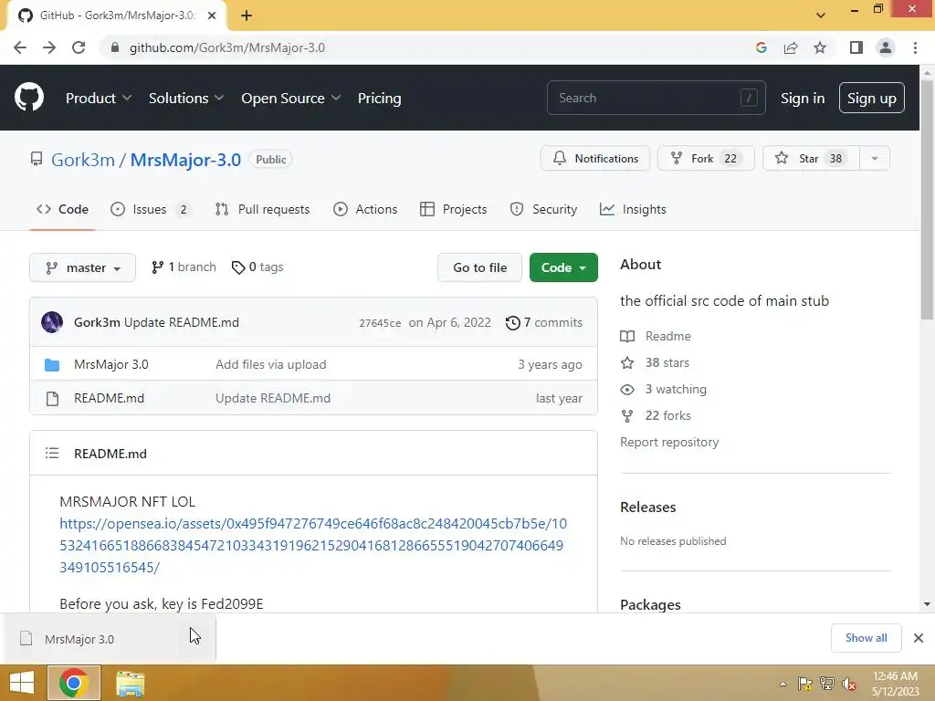Click the muted volume tray icon
The width and height of the screenshot is (935, 701).
pyautogui.click(x=848, y=684)
